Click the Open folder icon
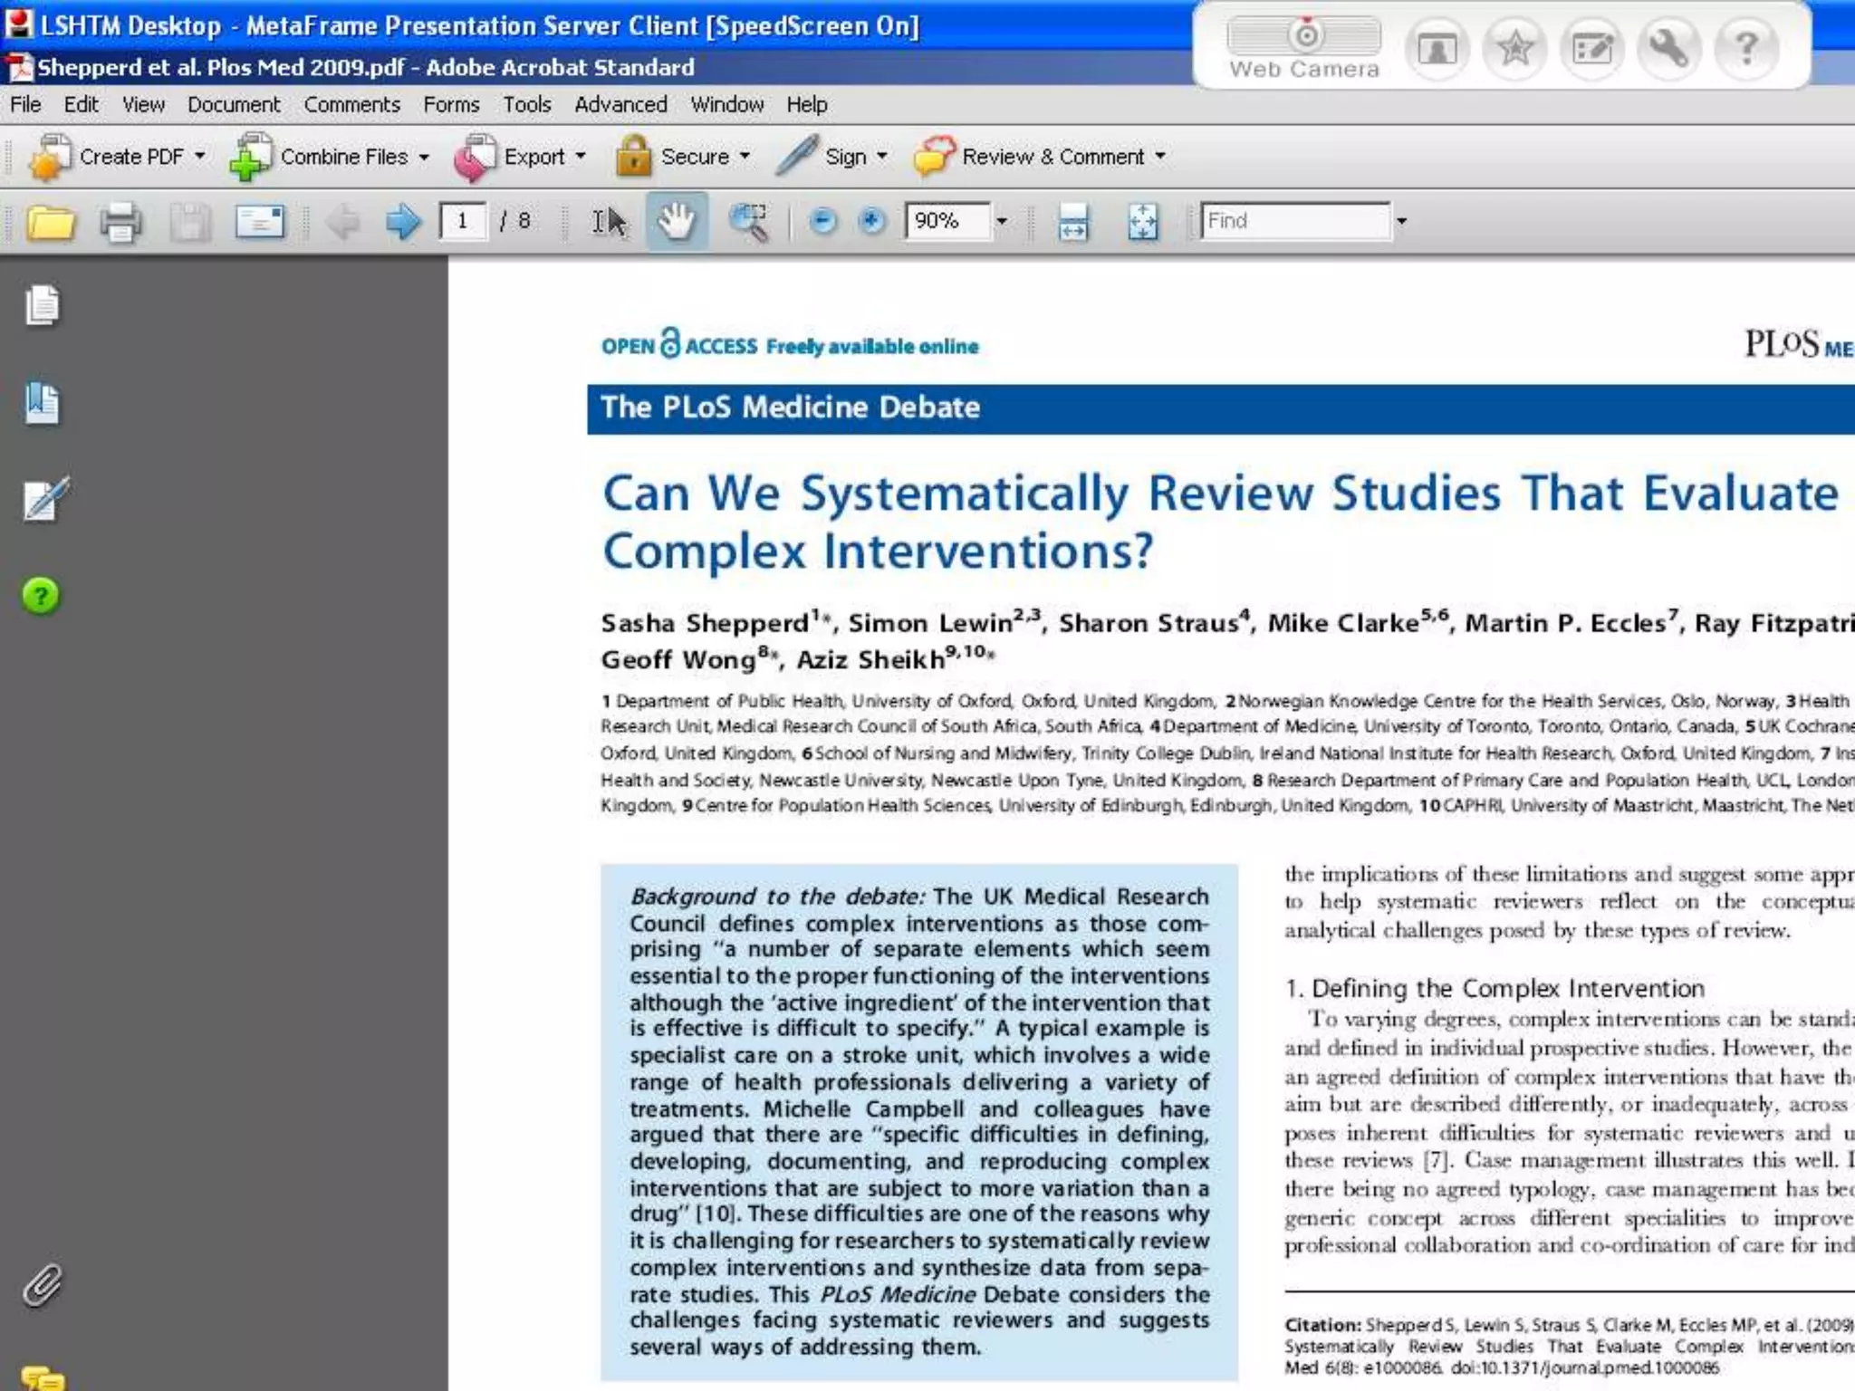Screen dimensions: 1855x1391 coord(50,222)
